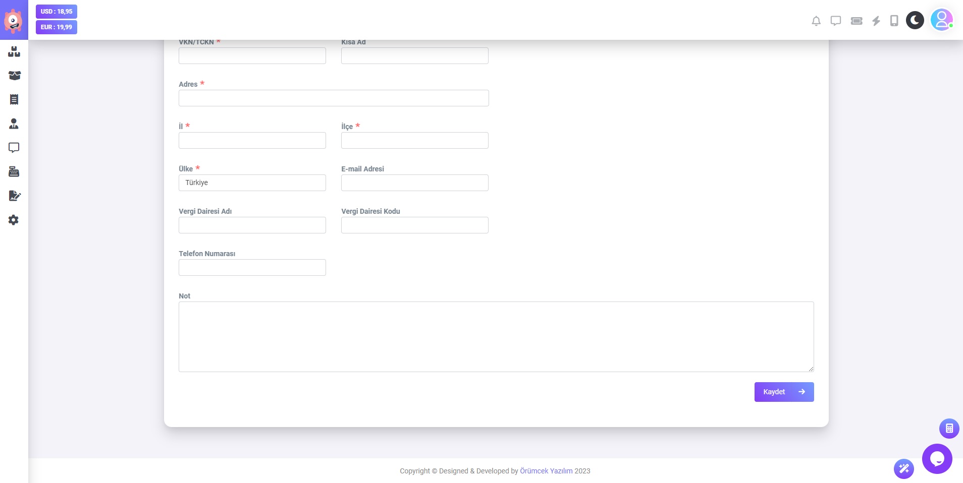Open the Örümcek Yazılım footer link

click(546, 471)
